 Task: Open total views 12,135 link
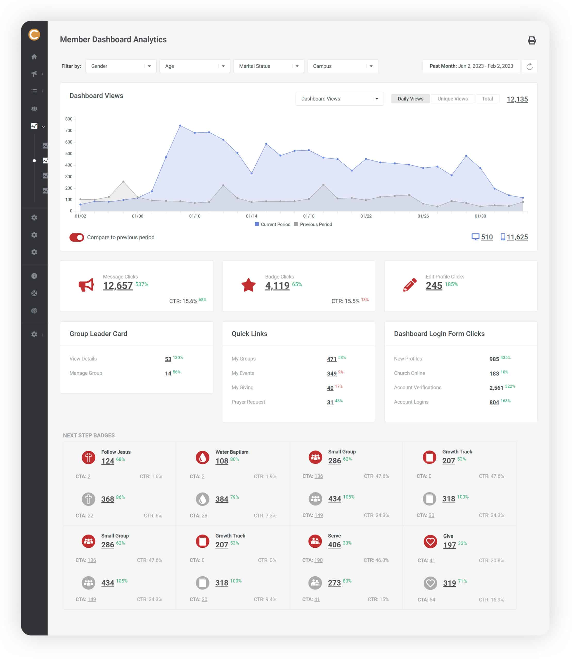(517, 99)
